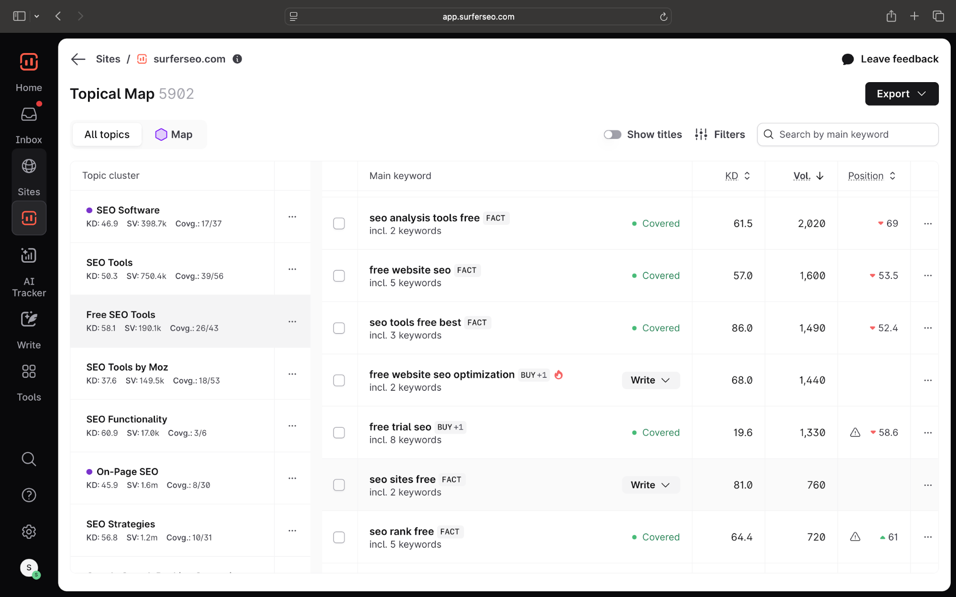Select the checkbox for free trial seo
The width and height of the screenshot is (956, 597).
[339, 433]
